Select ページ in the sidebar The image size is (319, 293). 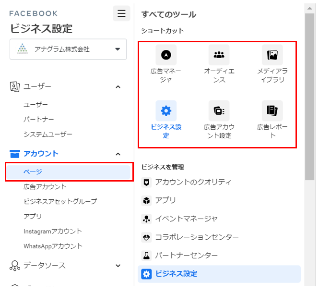pyautogui.click(x=33, y=171)
